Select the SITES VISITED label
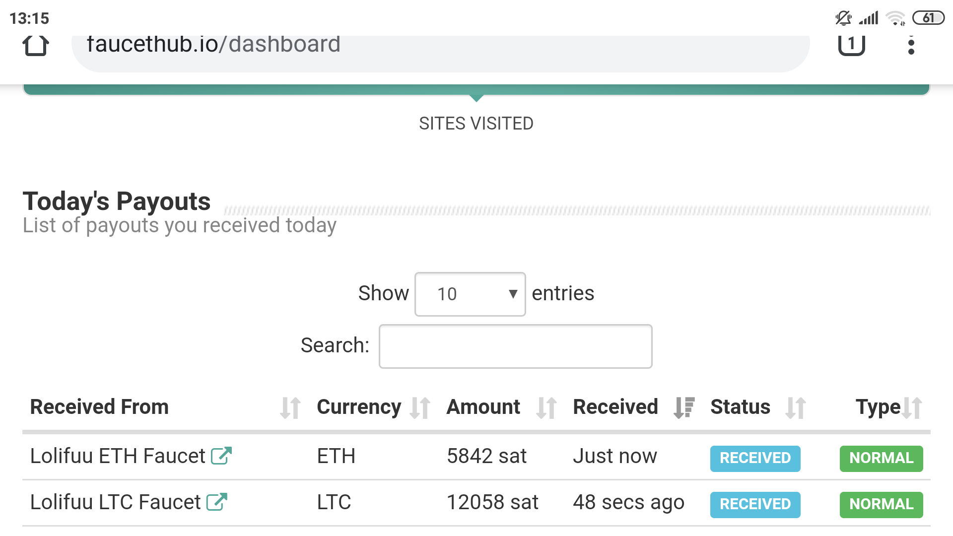 [476, 124]
